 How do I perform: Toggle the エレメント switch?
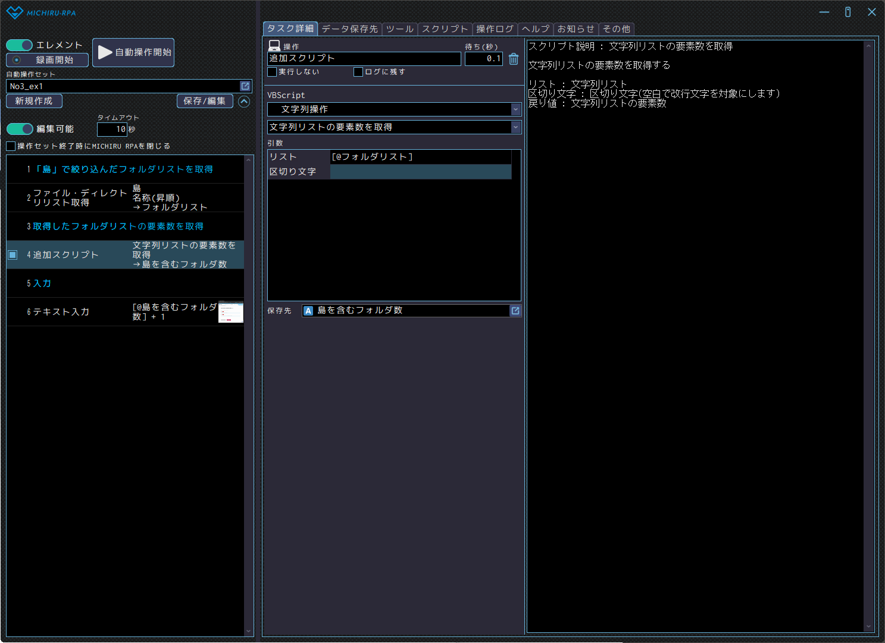tap(20, 45)
